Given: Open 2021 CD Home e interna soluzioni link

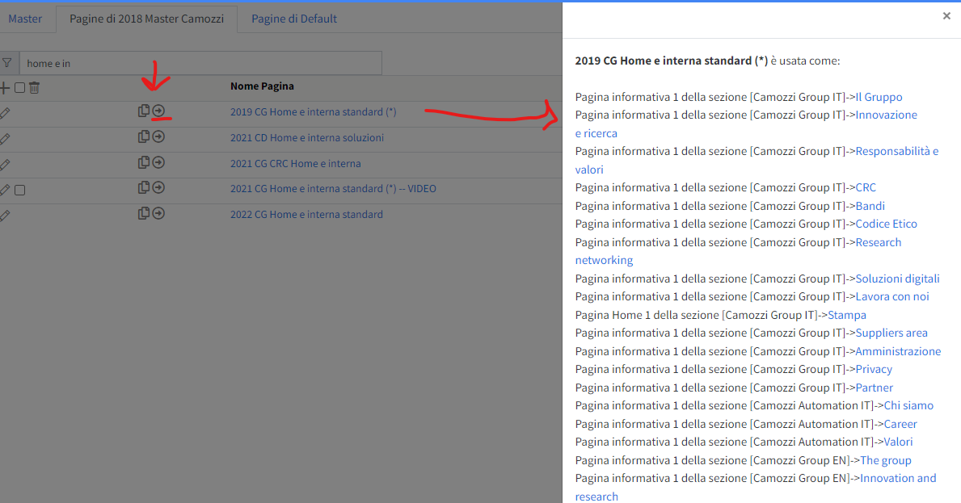Looking at the screenshot, I should coord(307,138).
